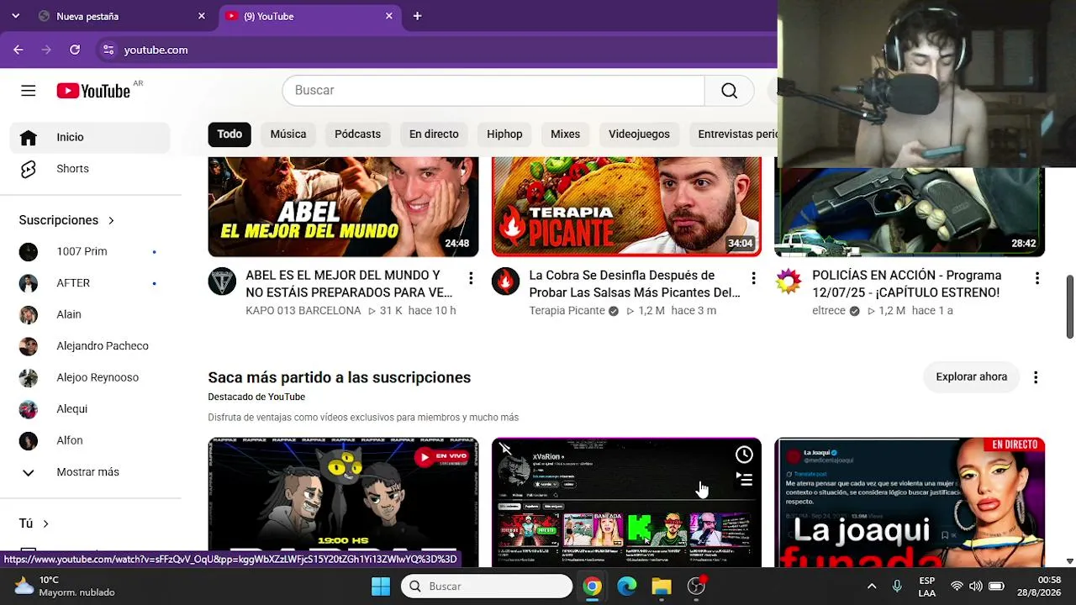Click the YouTube logo
The height and width of the screenshot is (605, 1076).
click(x=93, y=91)
